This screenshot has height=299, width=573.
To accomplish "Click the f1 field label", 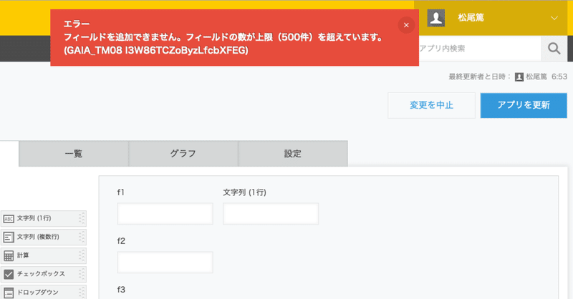I will click(120, 192).
